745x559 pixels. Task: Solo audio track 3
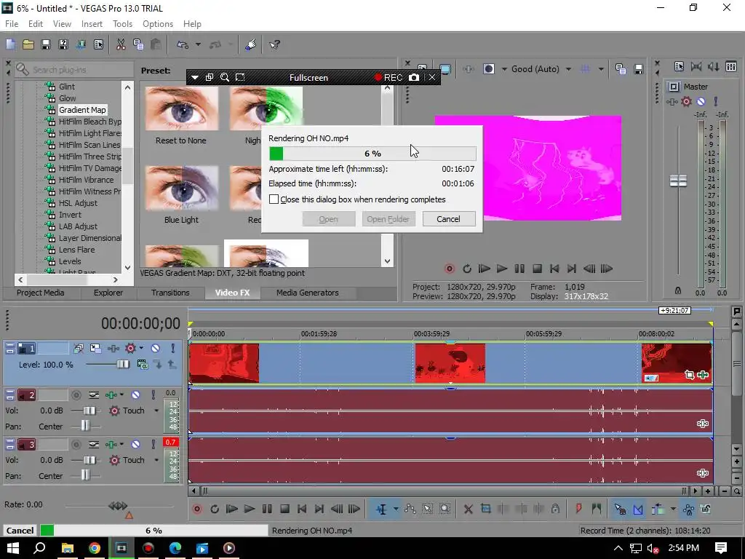click(153, 445)
